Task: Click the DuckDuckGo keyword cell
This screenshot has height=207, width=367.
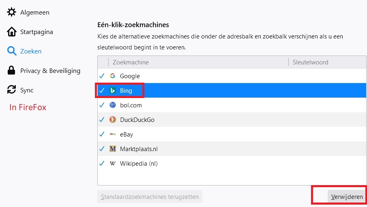Action: [x=327, y=120]
